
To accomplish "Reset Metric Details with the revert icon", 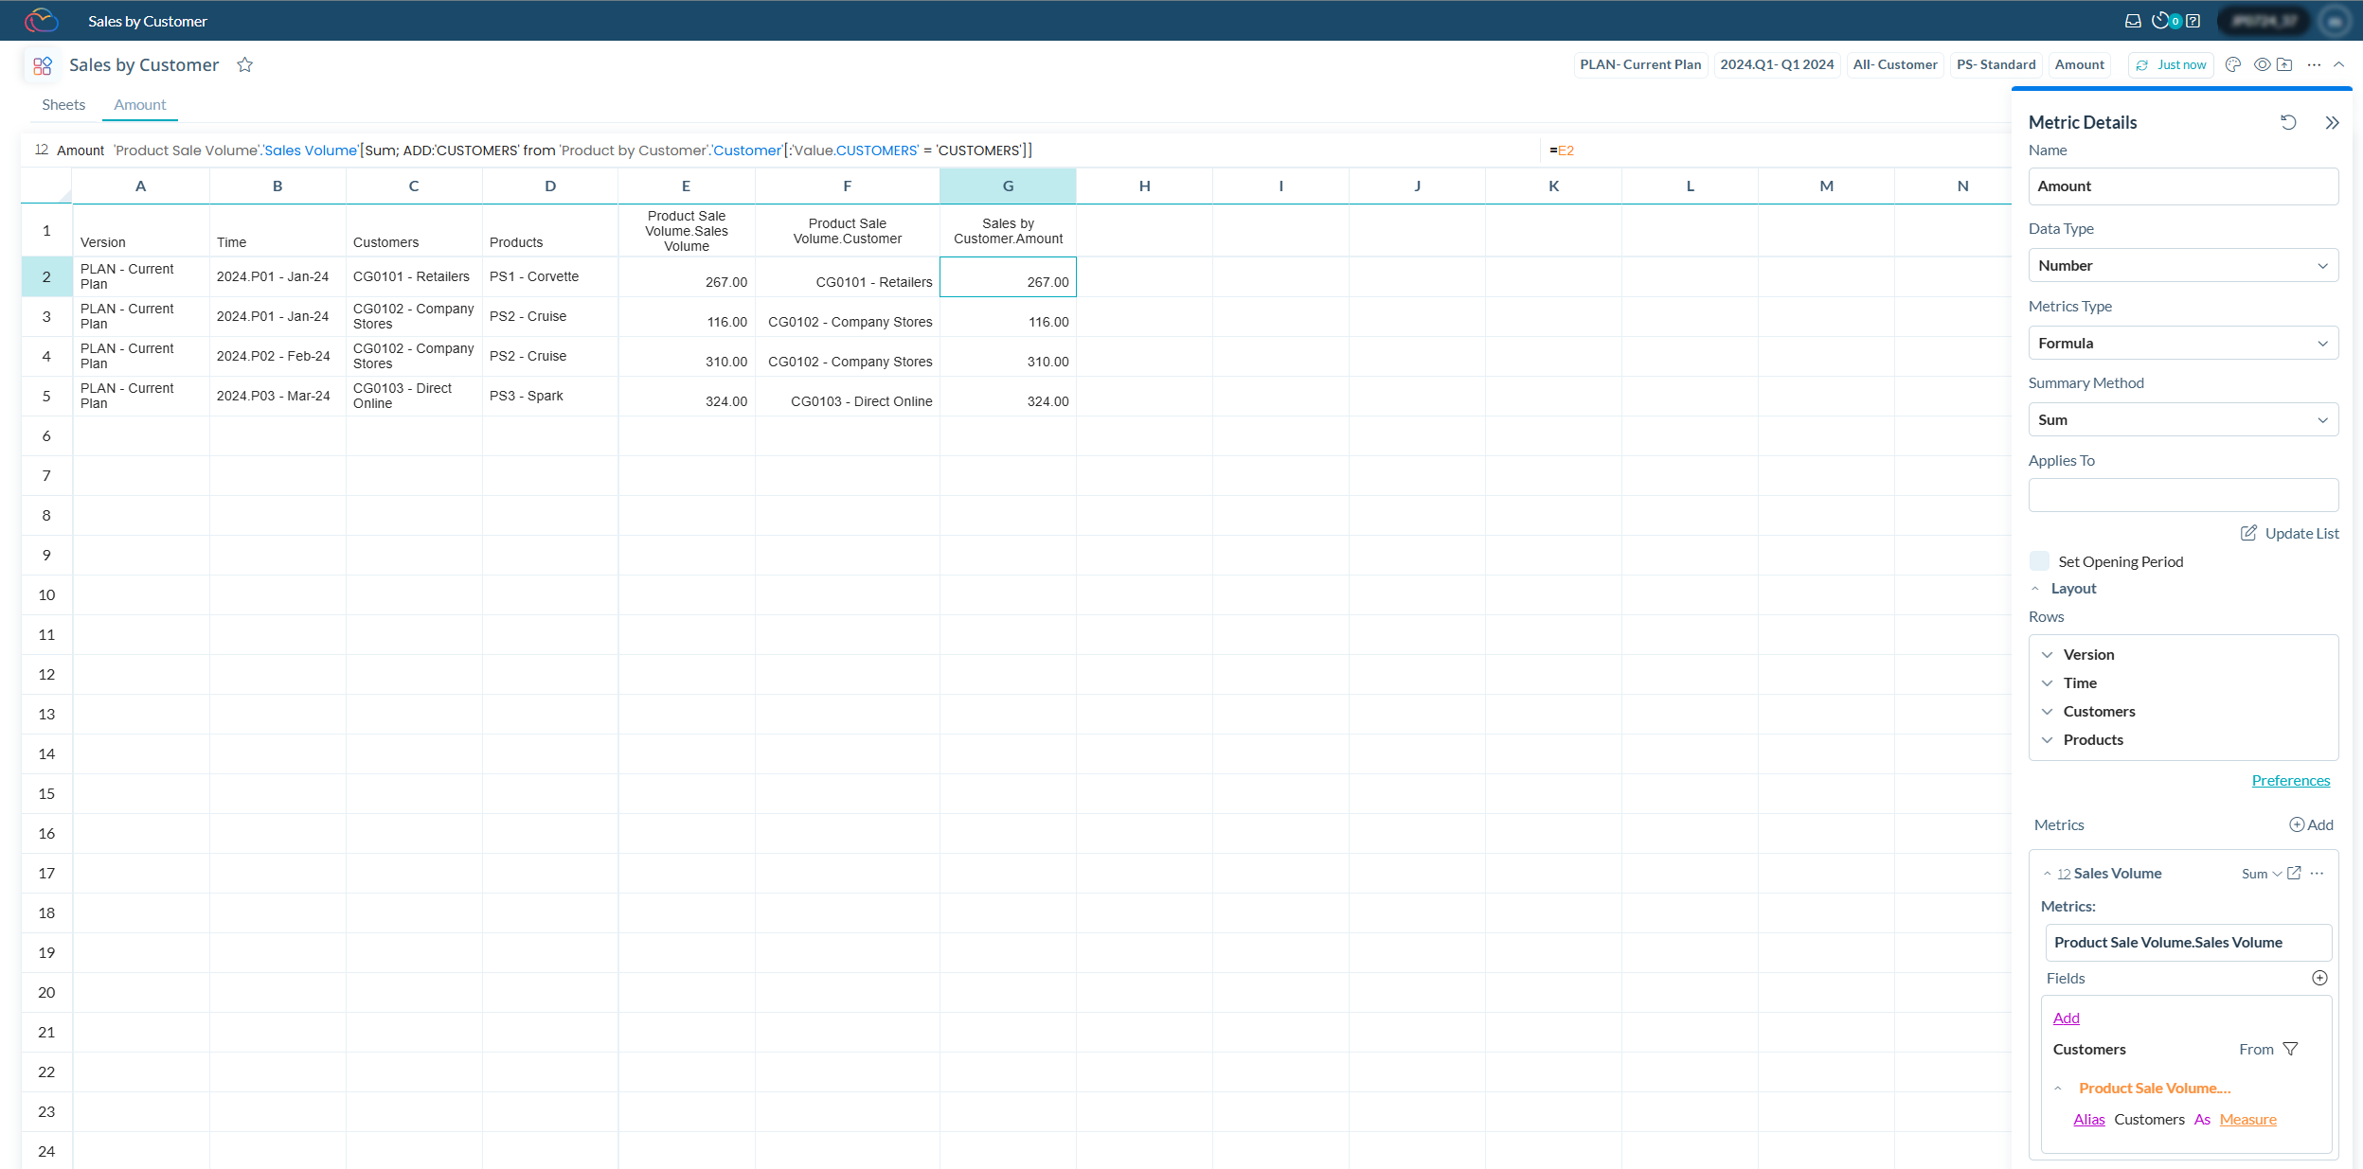I will click(2287, 122).
